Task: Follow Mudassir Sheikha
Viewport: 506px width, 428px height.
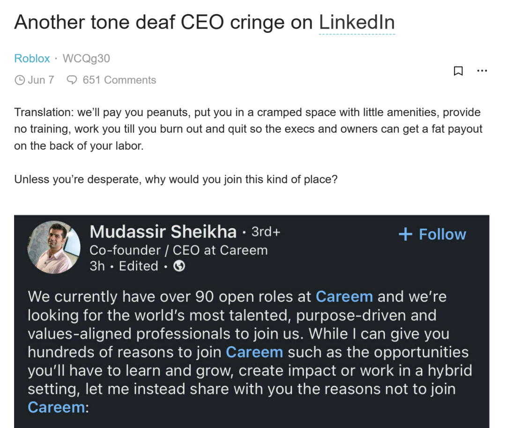Action: coord(432,234)
